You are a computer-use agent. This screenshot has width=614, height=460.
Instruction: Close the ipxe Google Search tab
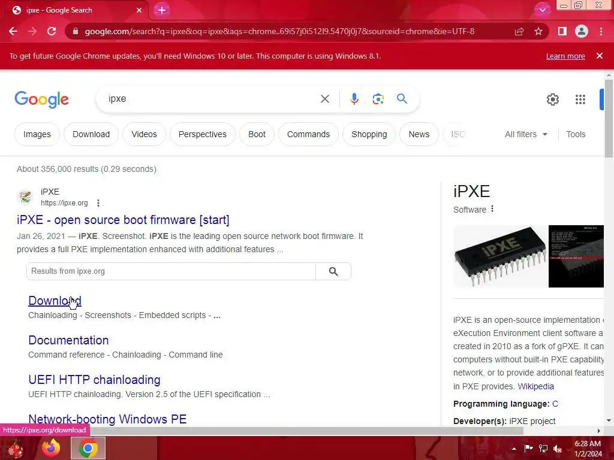(x=139, y=10)
